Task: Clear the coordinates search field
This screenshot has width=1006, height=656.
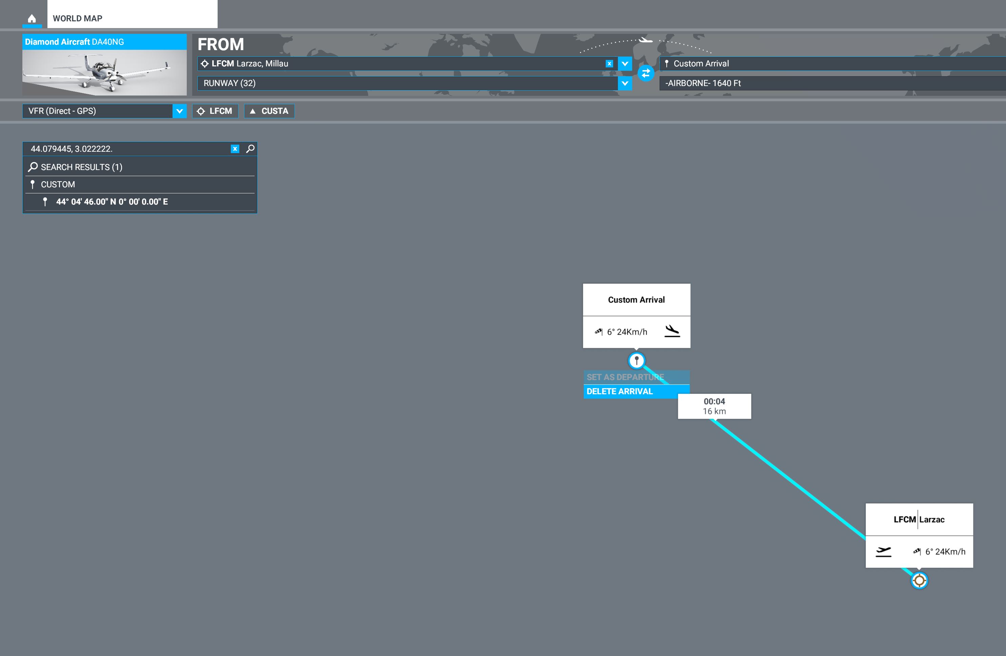Action: [x=235, y=149]
